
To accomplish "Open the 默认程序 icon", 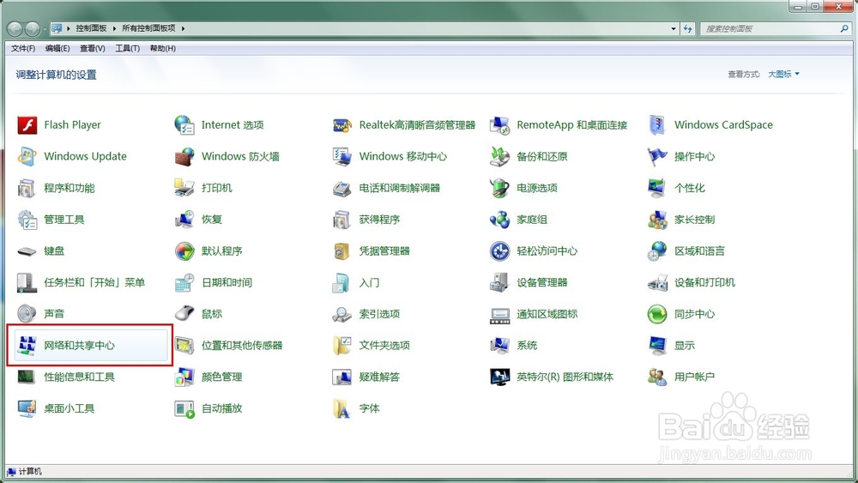I will click(184, 251).
